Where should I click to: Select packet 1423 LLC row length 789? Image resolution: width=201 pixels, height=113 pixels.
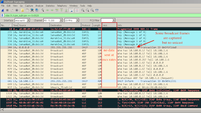point(100,100)
